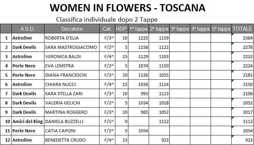Click BENEDETTA CRUDO name cell
254x145 pixels.
click(72, 140)
